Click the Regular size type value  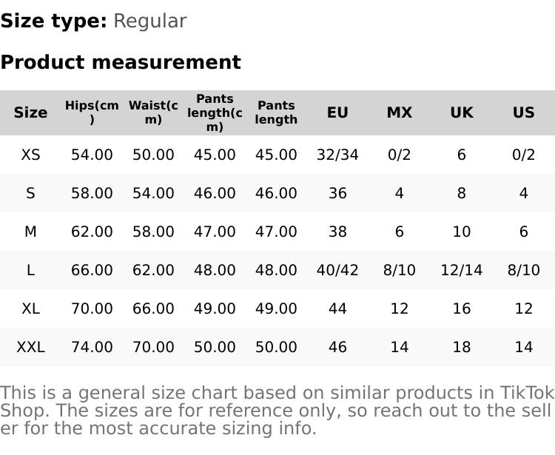(149, 21)
